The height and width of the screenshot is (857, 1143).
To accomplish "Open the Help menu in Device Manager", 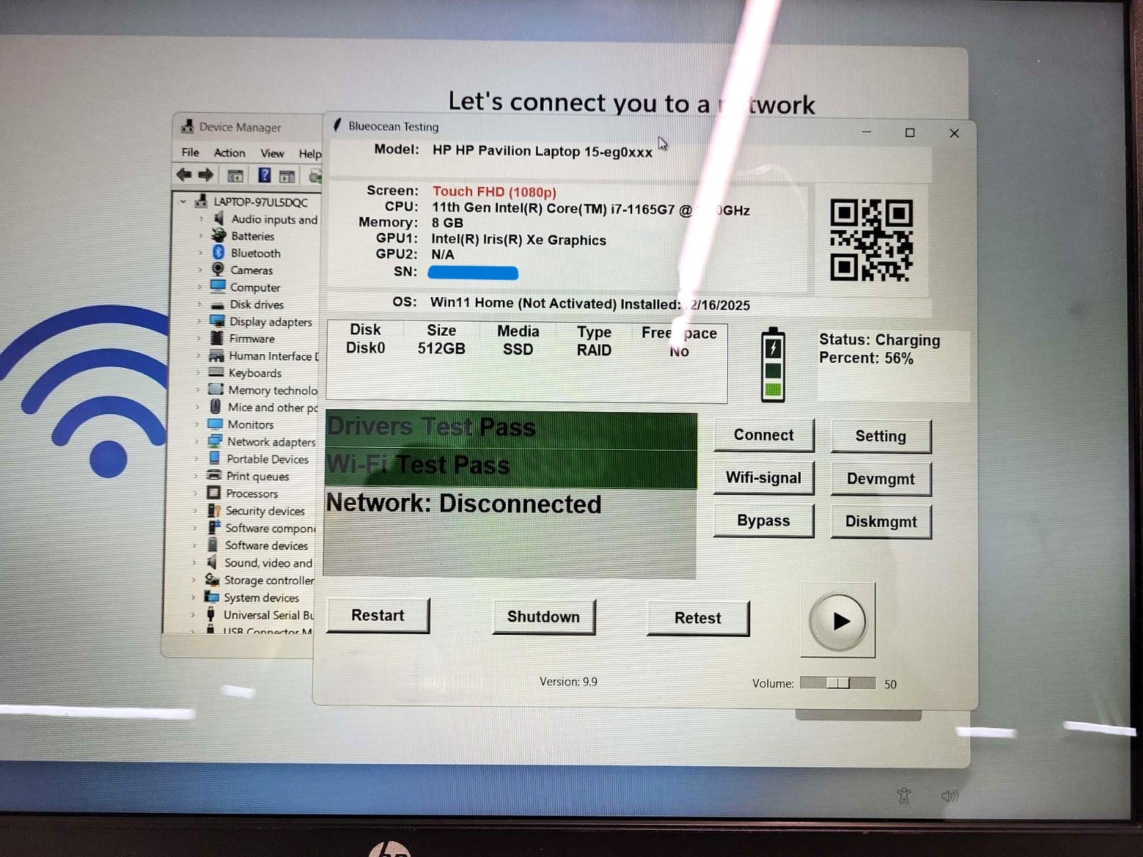I will (x=310, y=154).
